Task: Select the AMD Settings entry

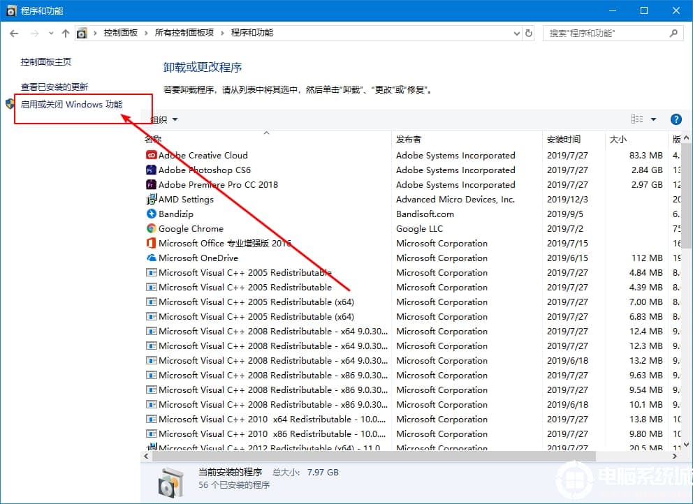Action: point(412,199)
